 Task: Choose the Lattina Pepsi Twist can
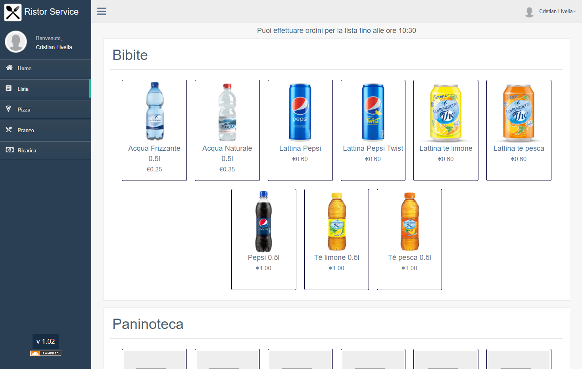373,130
